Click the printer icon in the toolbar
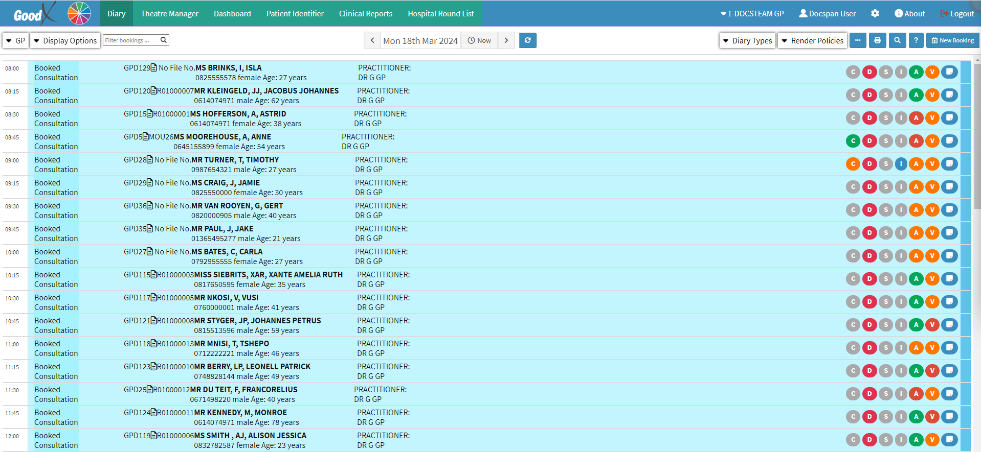 point(877,40)
